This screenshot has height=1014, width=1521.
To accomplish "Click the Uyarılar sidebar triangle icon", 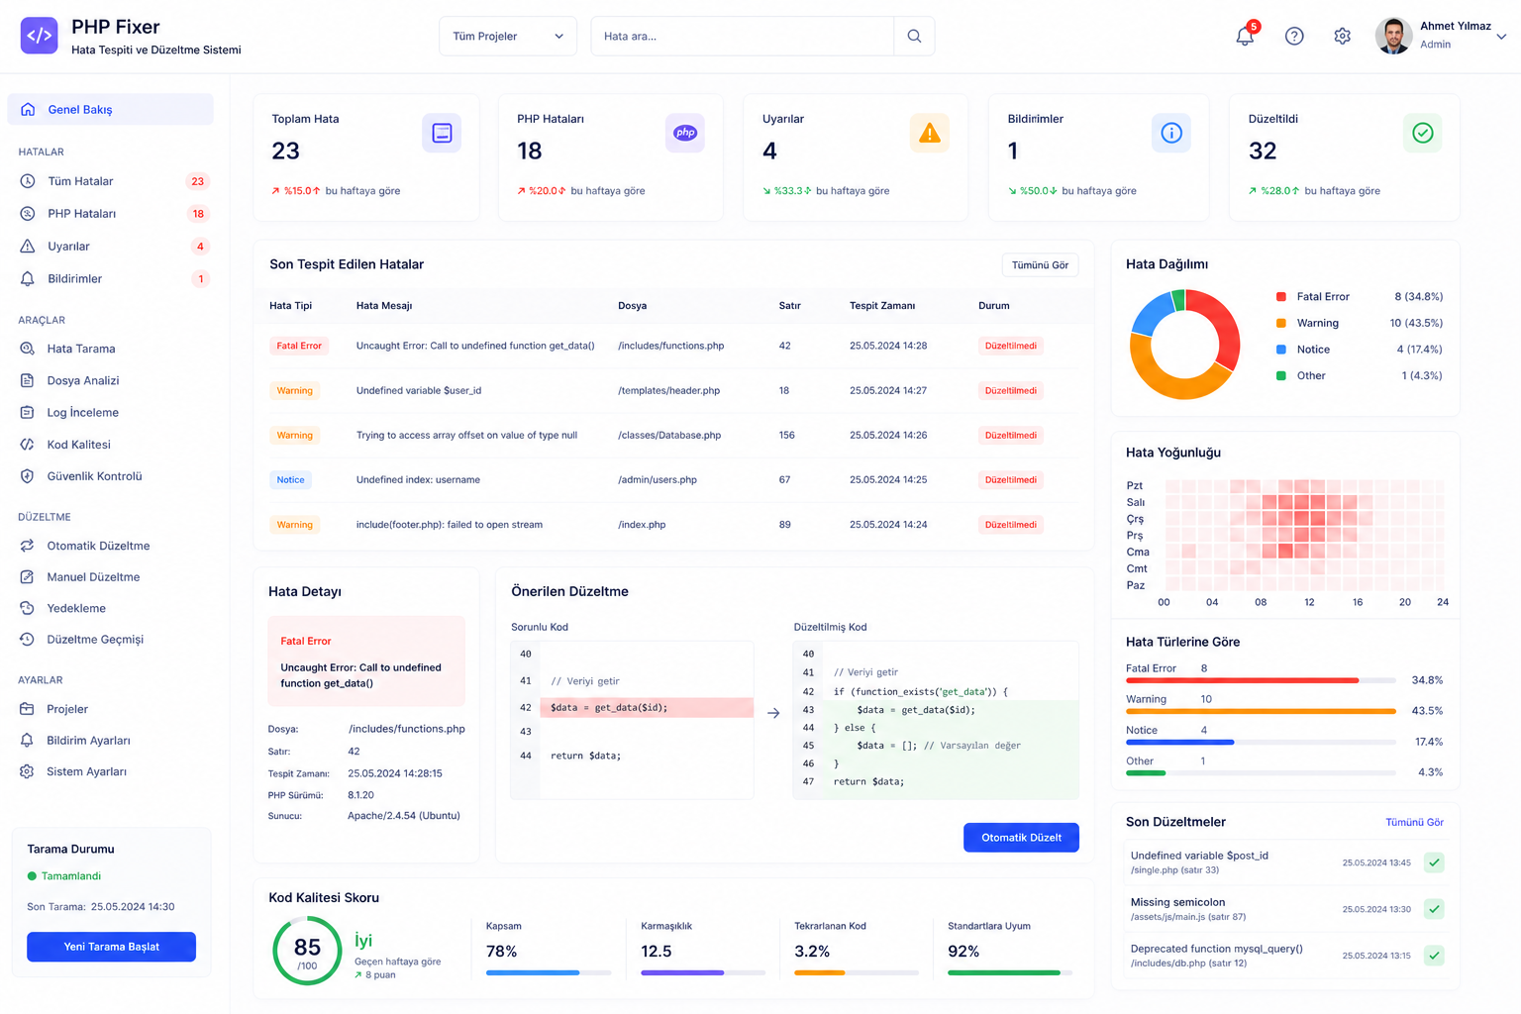I will point(28,247).
